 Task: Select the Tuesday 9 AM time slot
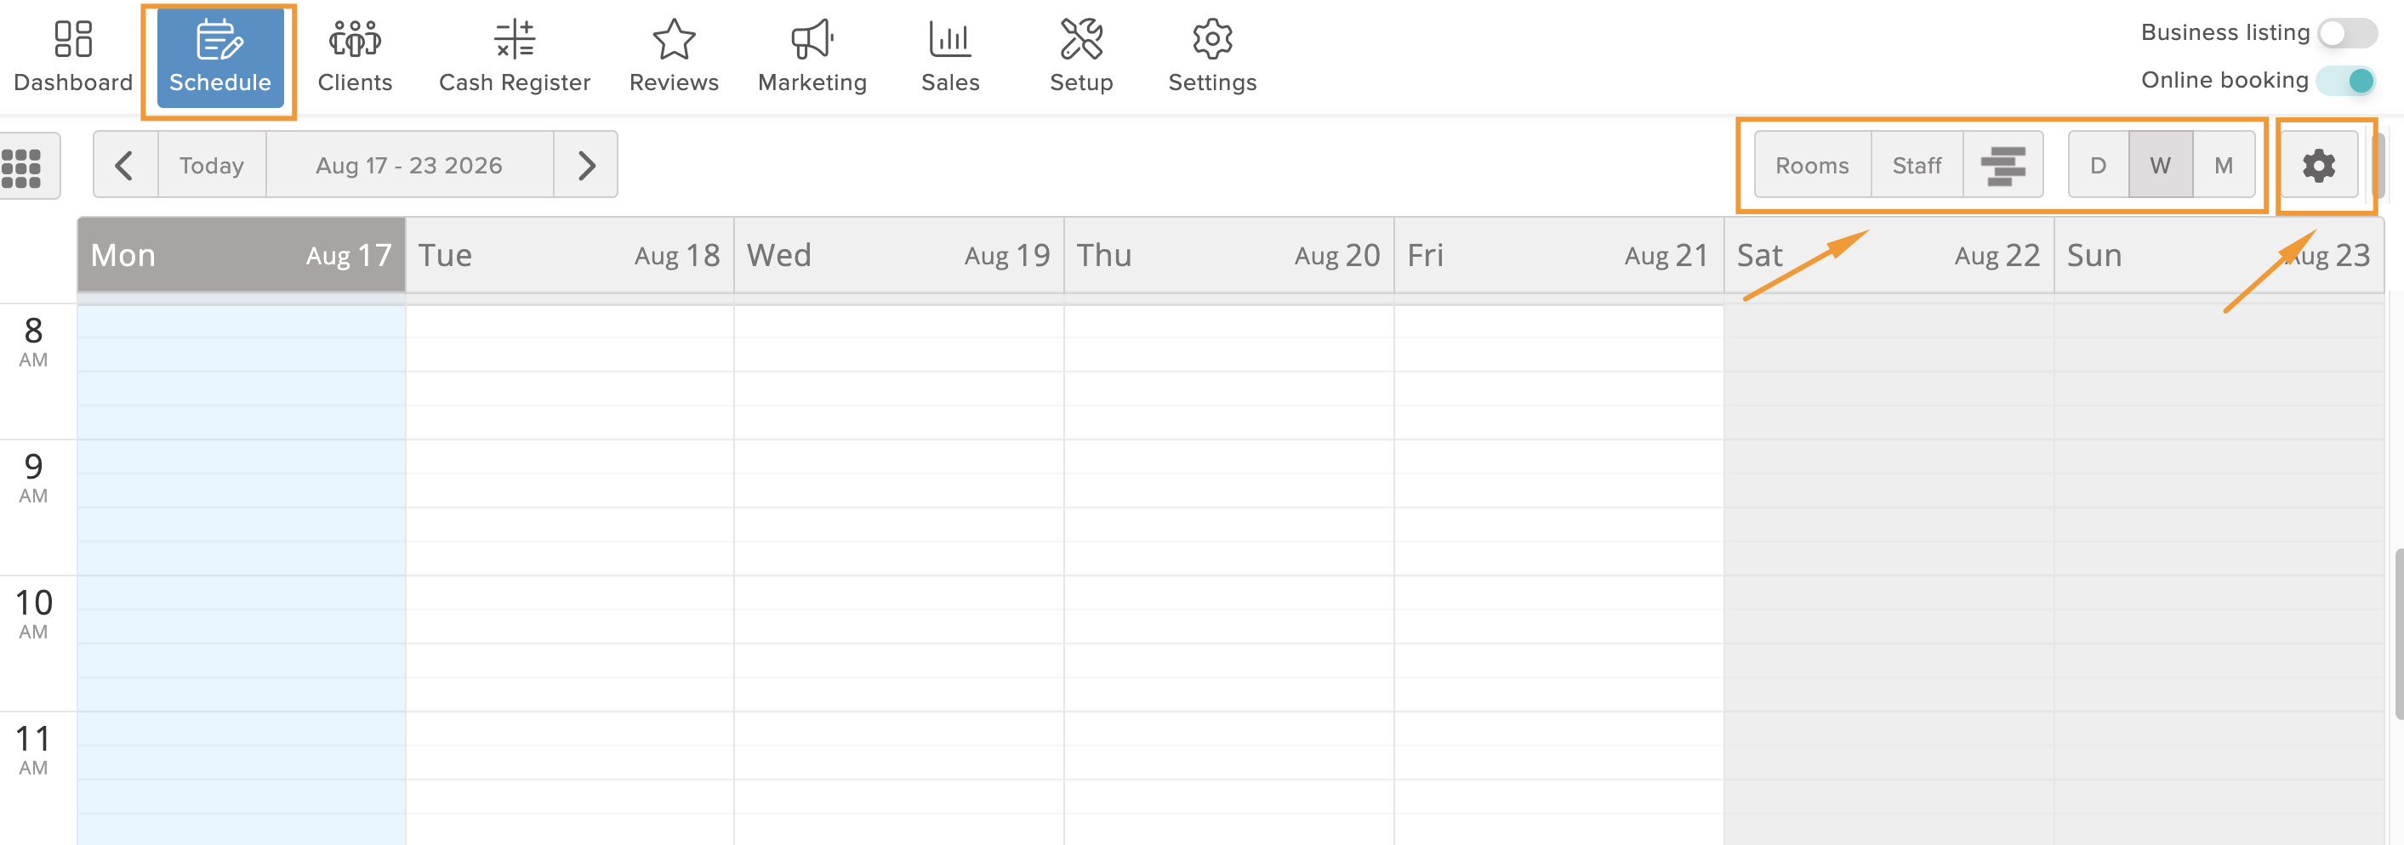tap(570, 457)
